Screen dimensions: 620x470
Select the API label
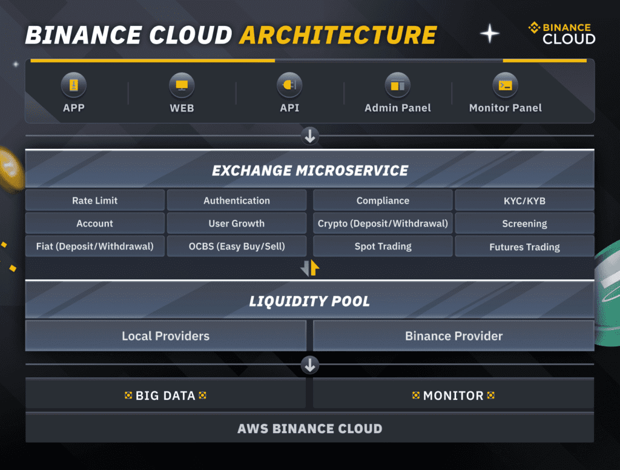tap(289, 108)
